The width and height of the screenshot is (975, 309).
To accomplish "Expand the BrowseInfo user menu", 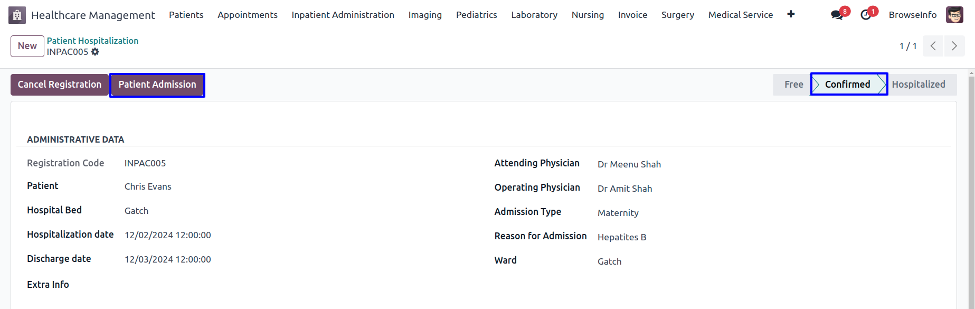I will [x=913, y=15].
